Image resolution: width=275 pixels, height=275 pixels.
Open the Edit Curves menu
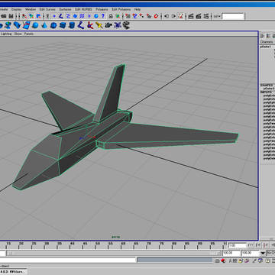pyautogui.click(x=47, y=9)
